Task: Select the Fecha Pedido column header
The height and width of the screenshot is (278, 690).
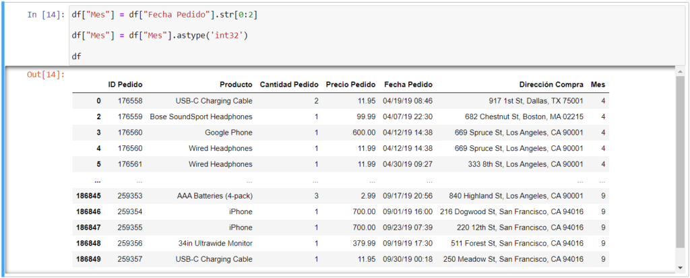Action: coord(408,85)
